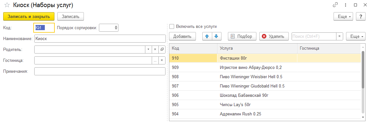
Task: Expand the top-right Еще menu
Action: [343, 17]
